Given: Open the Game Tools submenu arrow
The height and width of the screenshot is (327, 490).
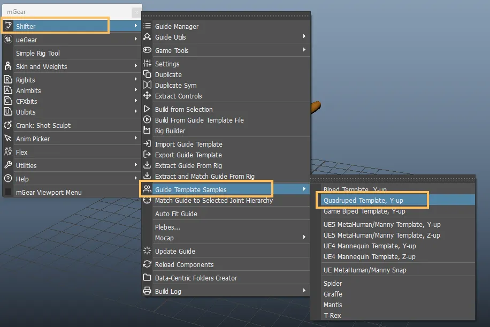Looking at the screenshot, I should click(304, 50).
